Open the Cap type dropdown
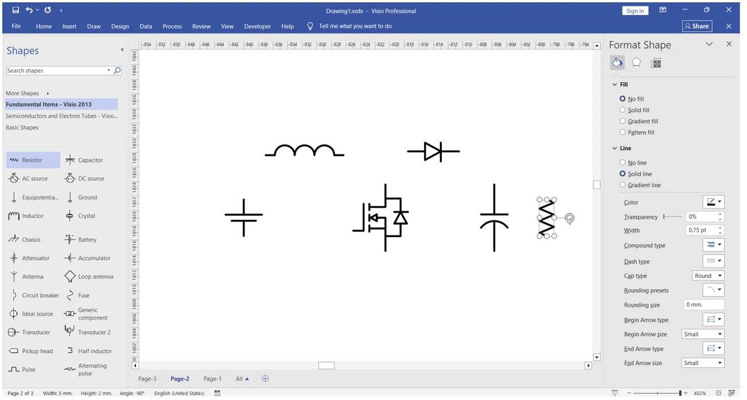 pyautogui.click(x=708, y=276)
